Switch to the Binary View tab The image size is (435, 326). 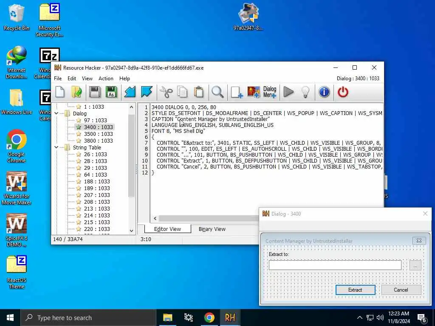tap(212, 229)
